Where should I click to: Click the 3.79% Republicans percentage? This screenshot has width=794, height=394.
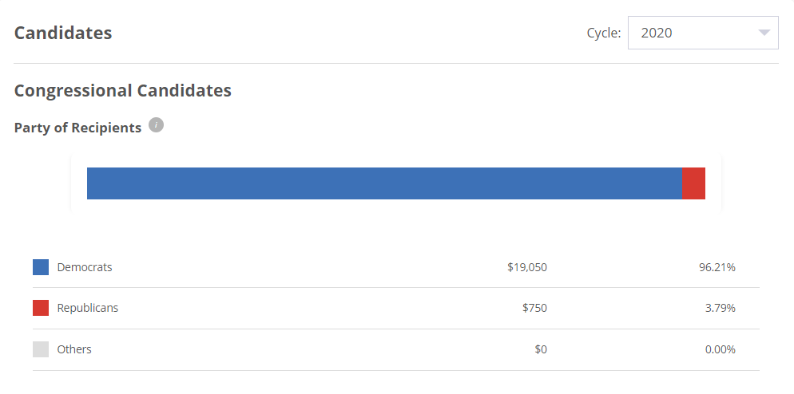click(x=720, y=308)
